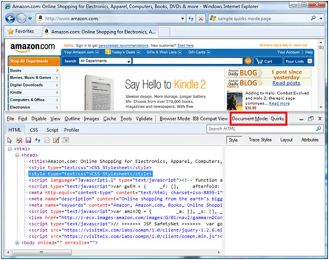Click the page refresh icon beside address bar
The width and height of the screenshot is (329, 260).
(x=191, y=19)
